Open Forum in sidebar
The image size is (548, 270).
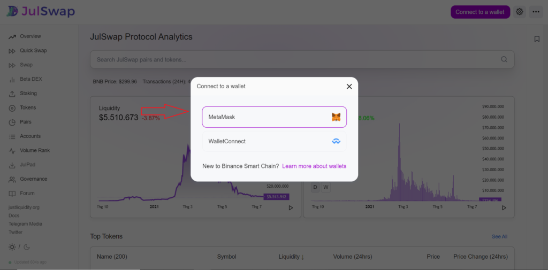click(27, 193)
